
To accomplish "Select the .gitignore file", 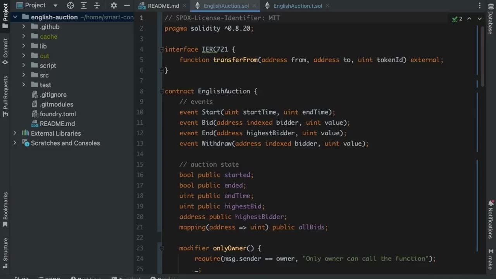I will pyautogui.click(x=53, y=95).
